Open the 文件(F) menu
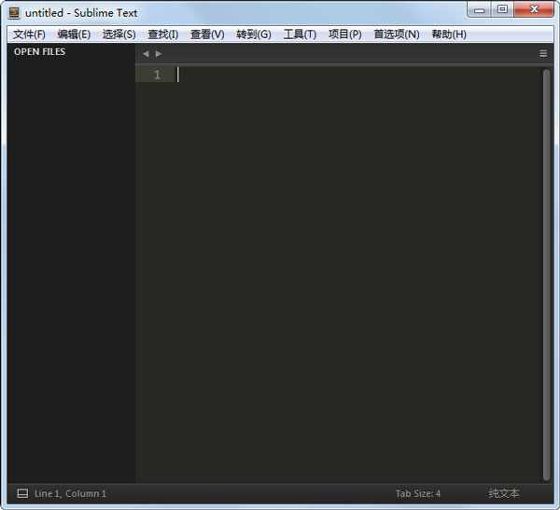This screenshot has height=510, width=560. click(29, 34)
